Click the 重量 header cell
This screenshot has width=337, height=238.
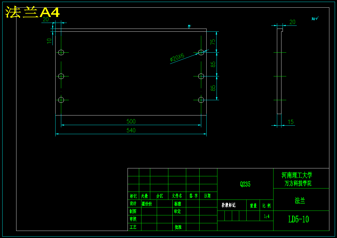click(253, 206)
